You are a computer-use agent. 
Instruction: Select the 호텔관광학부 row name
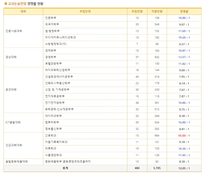(x=54, y=63)
